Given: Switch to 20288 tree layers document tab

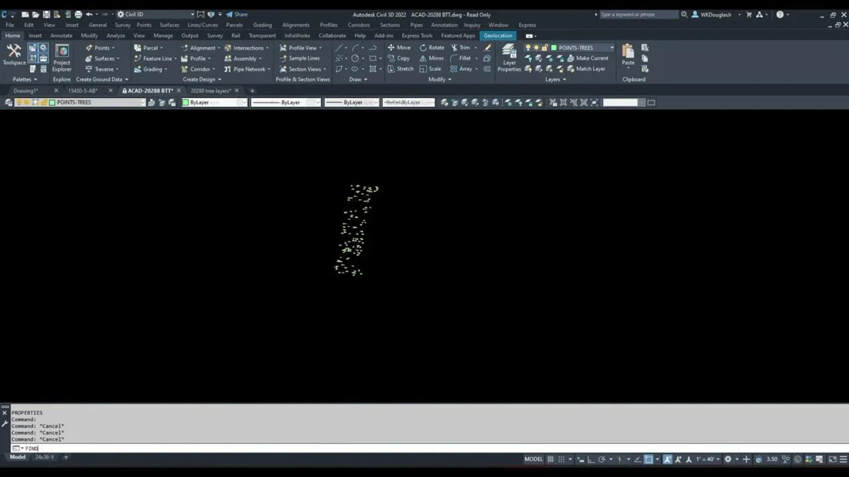Looking at the screenshot, I should (x=210, y=91).
